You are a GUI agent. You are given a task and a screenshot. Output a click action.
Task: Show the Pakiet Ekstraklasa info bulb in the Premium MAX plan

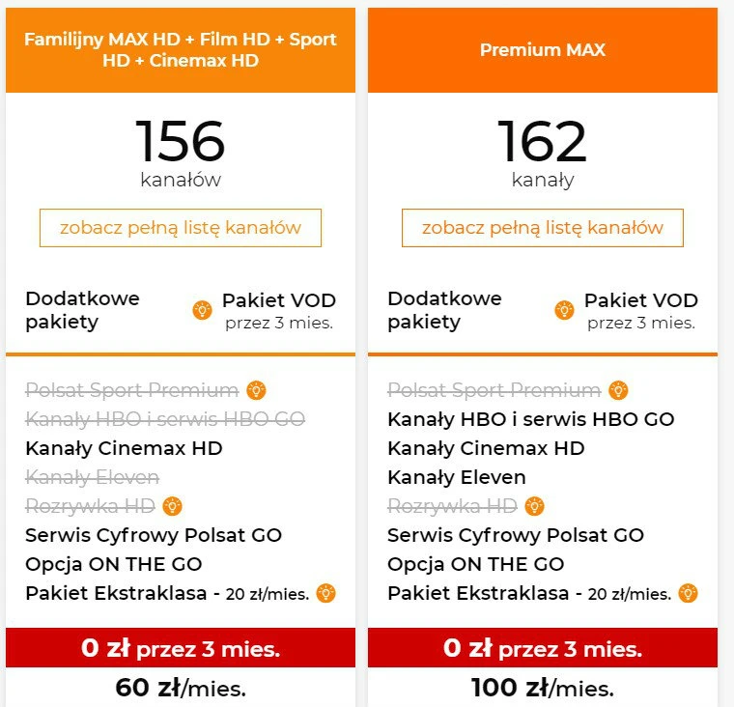click(x=688, y=593)
